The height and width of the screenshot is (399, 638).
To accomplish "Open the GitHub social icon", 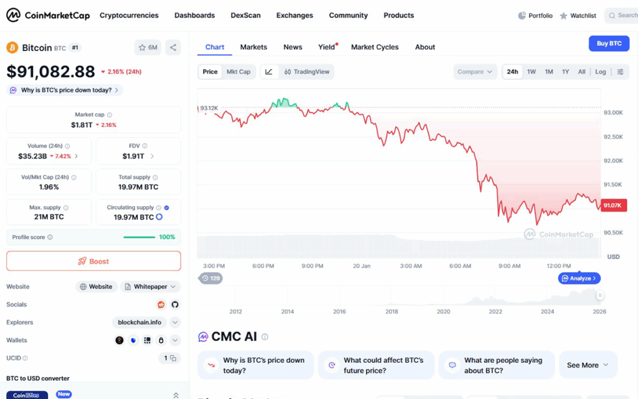I will tap(175, 304).
